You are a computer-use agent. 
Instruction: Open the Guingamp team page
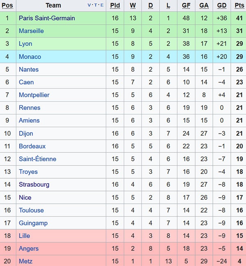(x=33, y=223)
